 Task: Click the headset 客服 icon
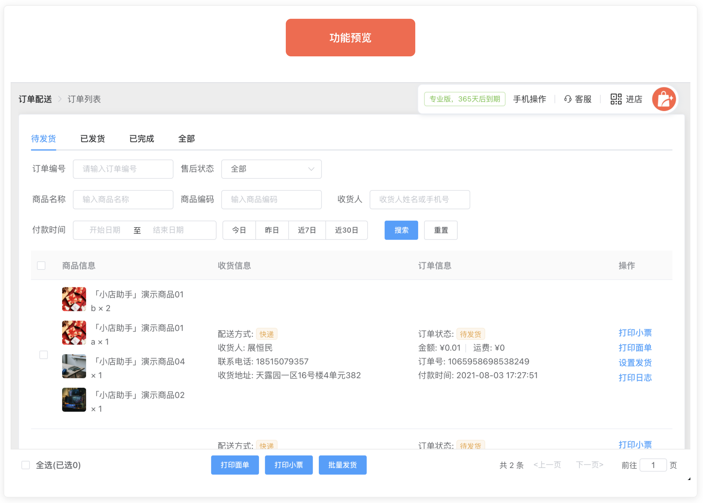(568, 99)
